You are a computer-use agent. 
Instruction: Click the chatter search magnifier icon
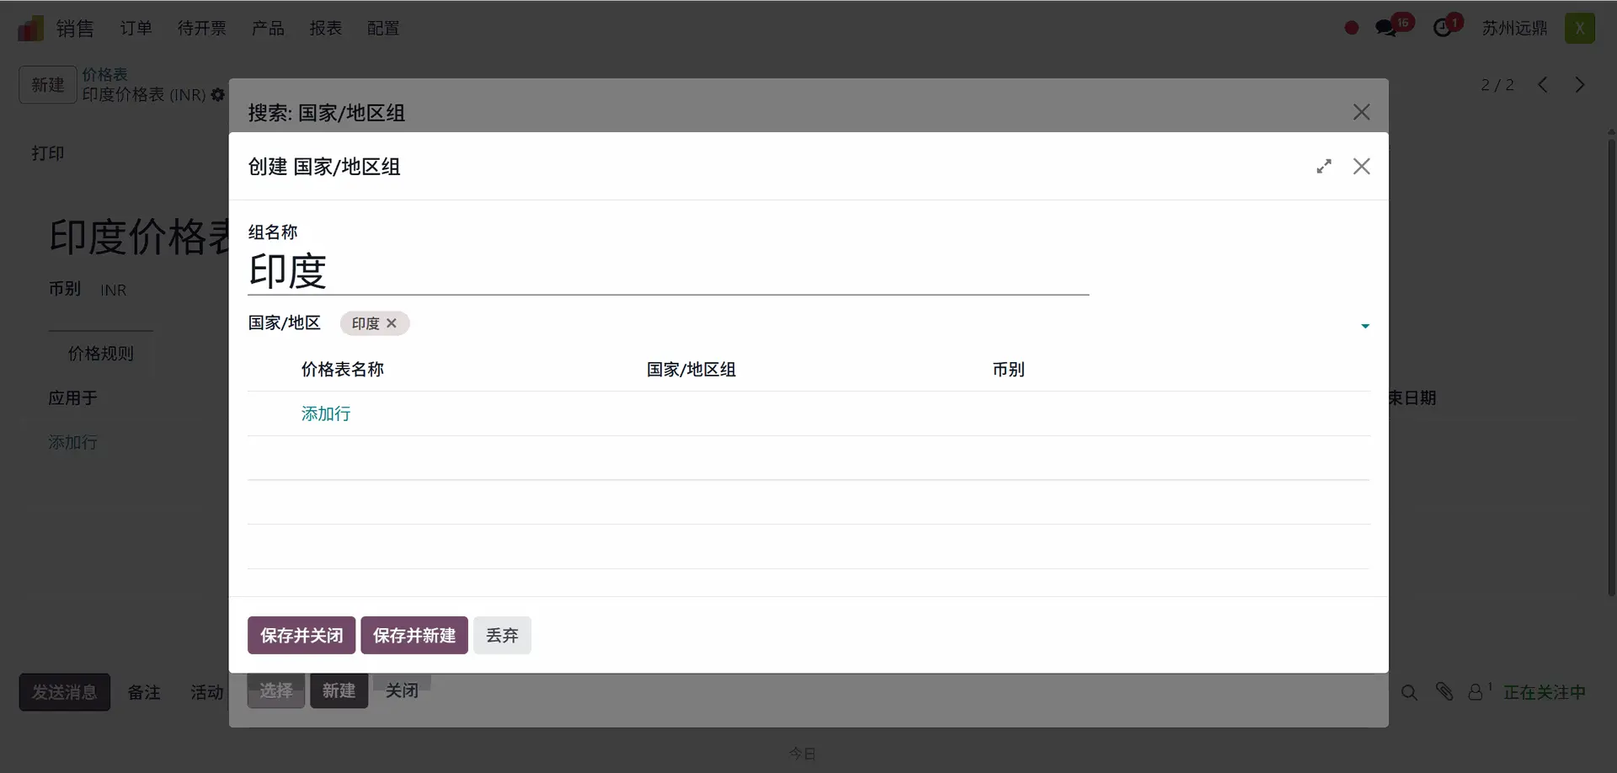[1409, 692]
